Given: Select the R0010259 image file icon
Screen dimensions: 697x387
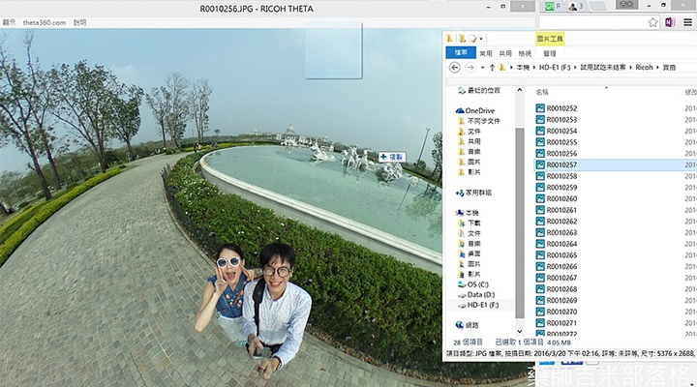Looking at the screenshot, I should [540, 188].
